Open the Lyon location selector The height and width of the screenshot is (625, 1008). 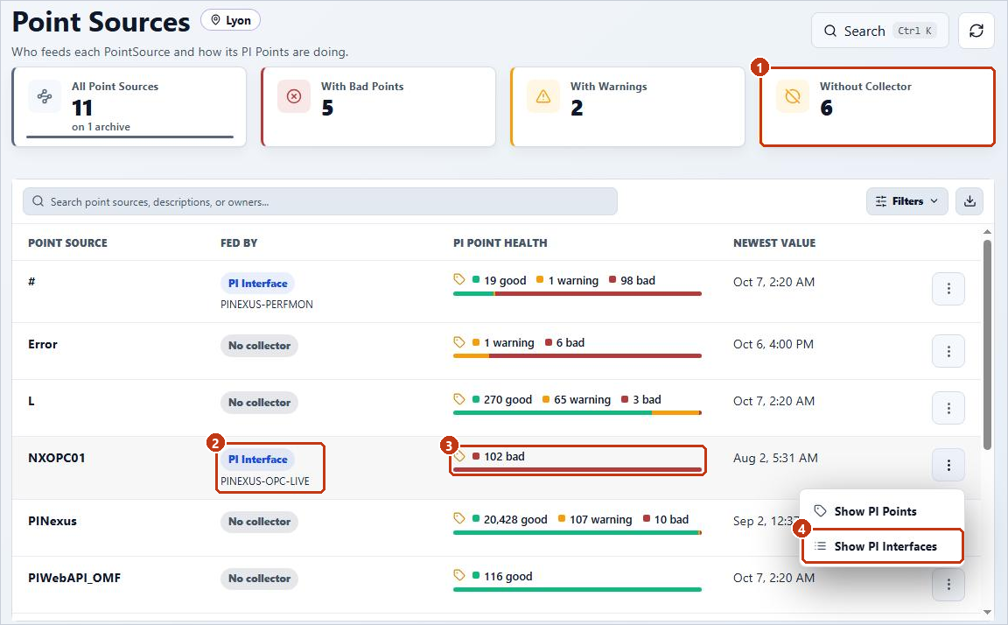[231, 20]
